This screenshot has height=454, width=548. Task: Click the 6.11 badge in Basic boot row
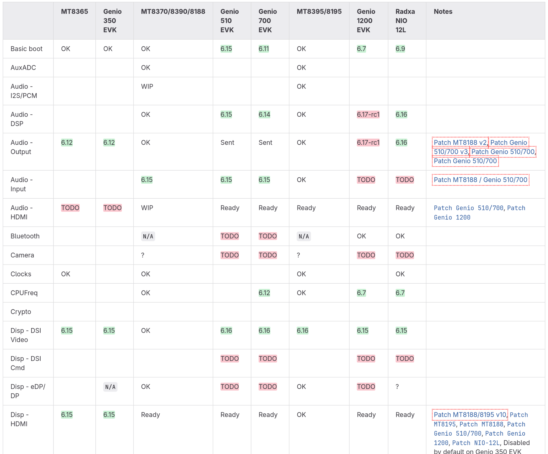coord(263,49)
